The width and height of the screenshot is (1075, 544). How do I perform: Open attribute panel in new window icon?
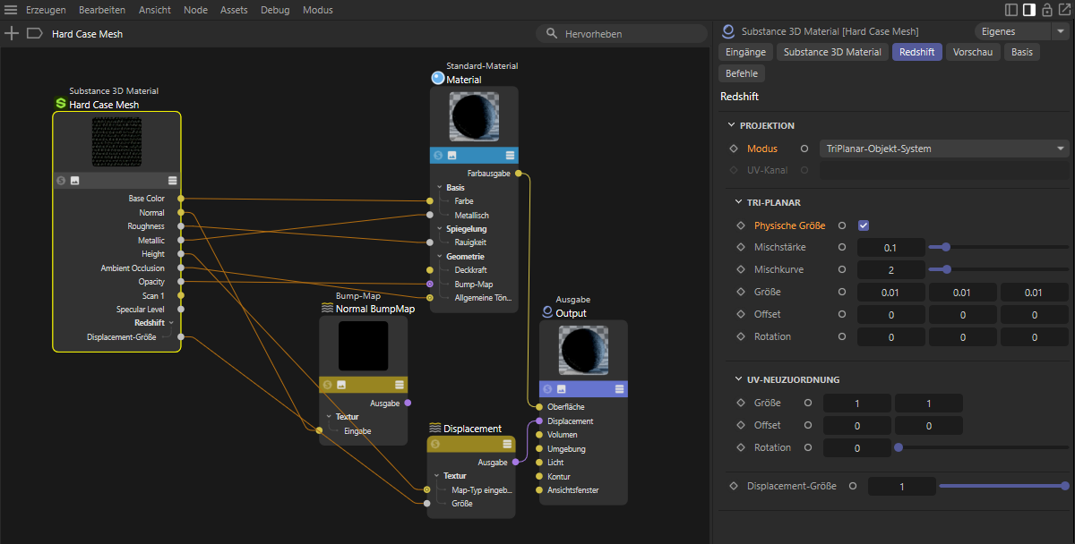pyautogui.click(x=1062, y=10)
